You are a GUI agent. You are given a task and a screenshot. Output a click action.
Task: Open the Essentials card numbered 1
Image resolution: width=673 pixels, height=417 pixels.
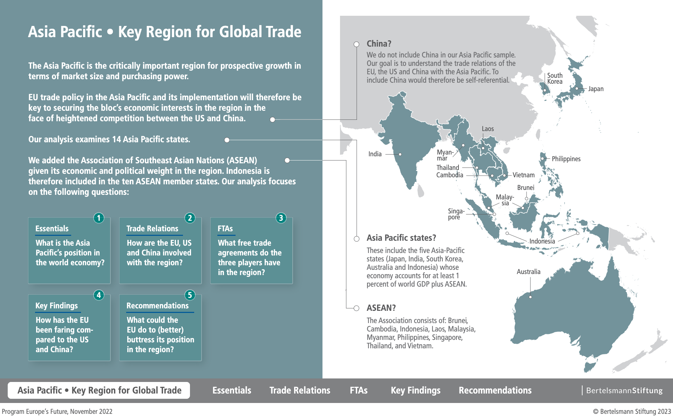coord(69,251)
